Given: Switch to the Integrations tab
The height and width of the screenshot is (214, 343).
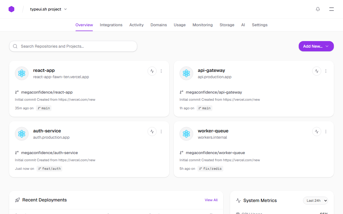Looking at the screenshot, I should tap(111, 25).
